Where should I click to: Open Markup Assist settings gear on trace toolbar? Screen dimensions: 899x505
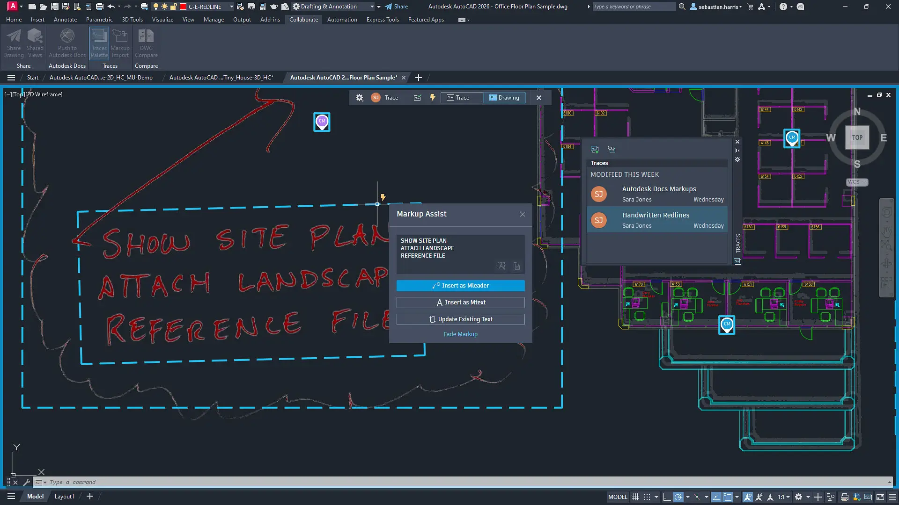click(x=359, y=98)
